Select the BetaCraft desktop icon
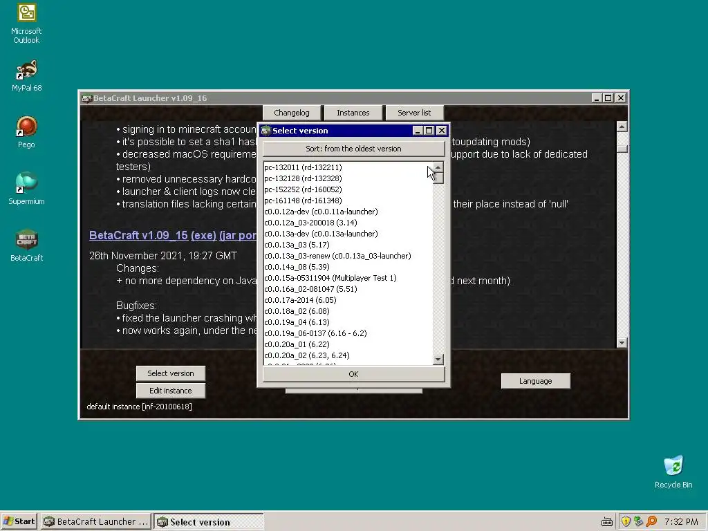 pos(26,245)
